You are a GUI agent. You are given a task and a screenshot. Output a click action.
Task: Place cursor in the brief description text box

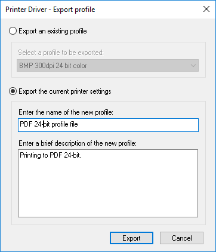(108, 183)
